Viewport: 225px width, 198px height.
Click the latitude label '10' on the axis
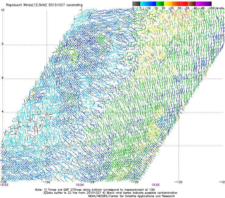pyautogui.click(x=2, y=10)
